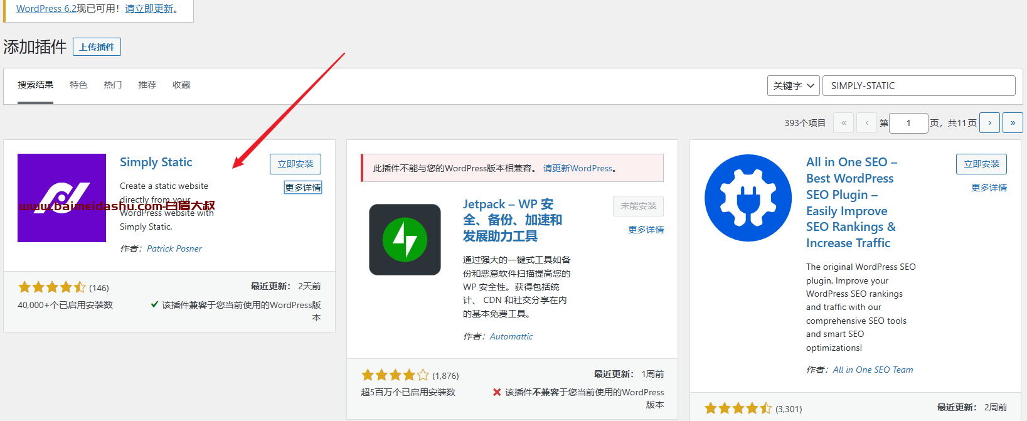Image resolution: width=1027 pixels, height=421 pixels.
Task: Open 更多详情 for All in One SEO
Action: click(989, 188)
